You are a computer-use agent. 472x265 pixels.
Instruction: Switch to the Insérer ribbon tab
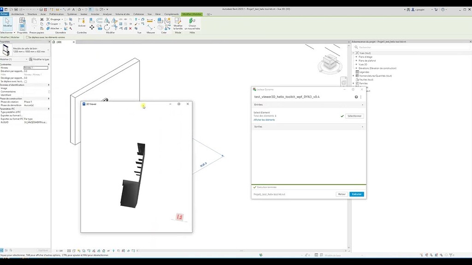[84, 14]
